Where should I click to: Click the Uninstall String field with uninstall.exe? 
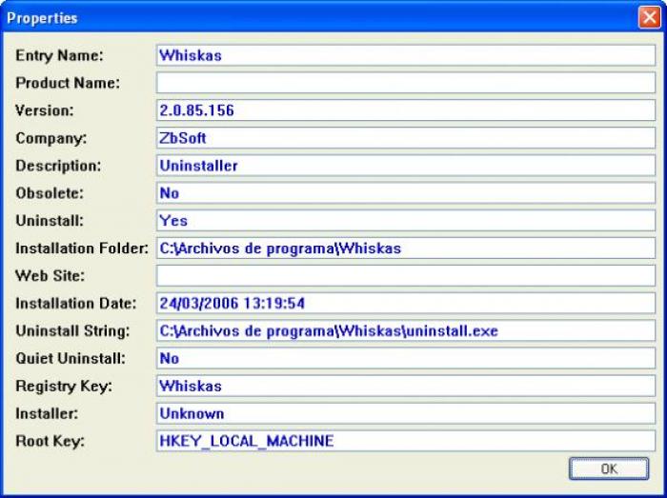pyautogui.click(x=405, y=330)
